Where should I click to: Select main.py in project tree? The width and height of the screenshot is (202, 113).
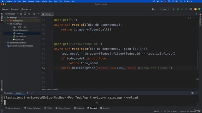18,33
